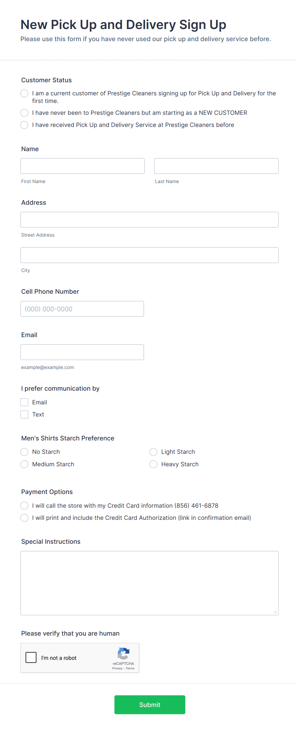Screen dimensions: 296x730
Task: Enable Email communication preference
Action: tap(24, 402)
